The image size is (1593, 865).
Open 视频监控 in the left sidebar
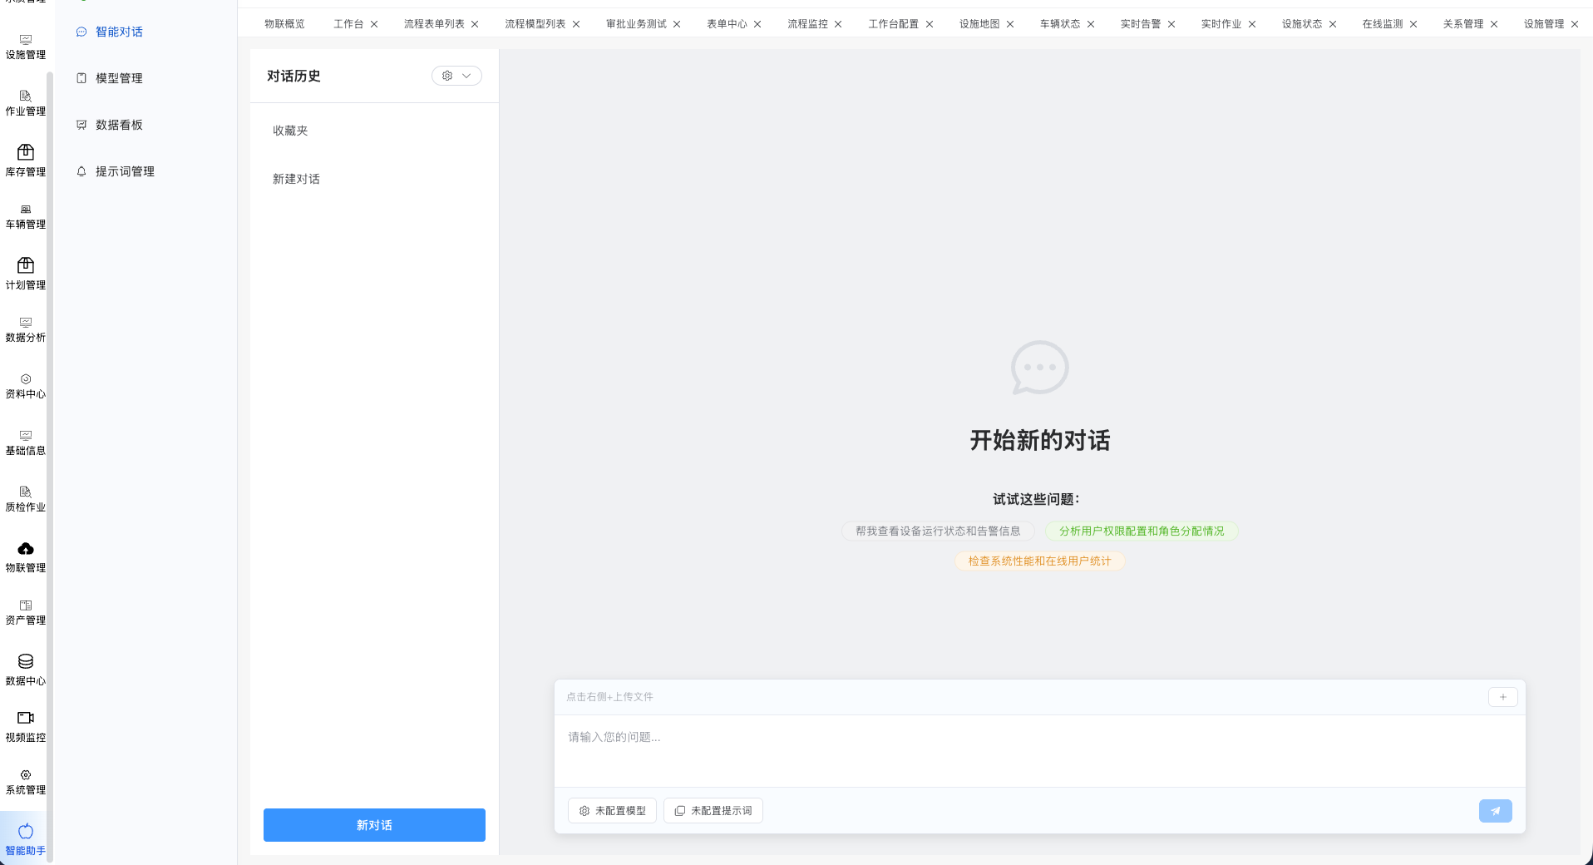pyautogui.click(x=26, y=726)
